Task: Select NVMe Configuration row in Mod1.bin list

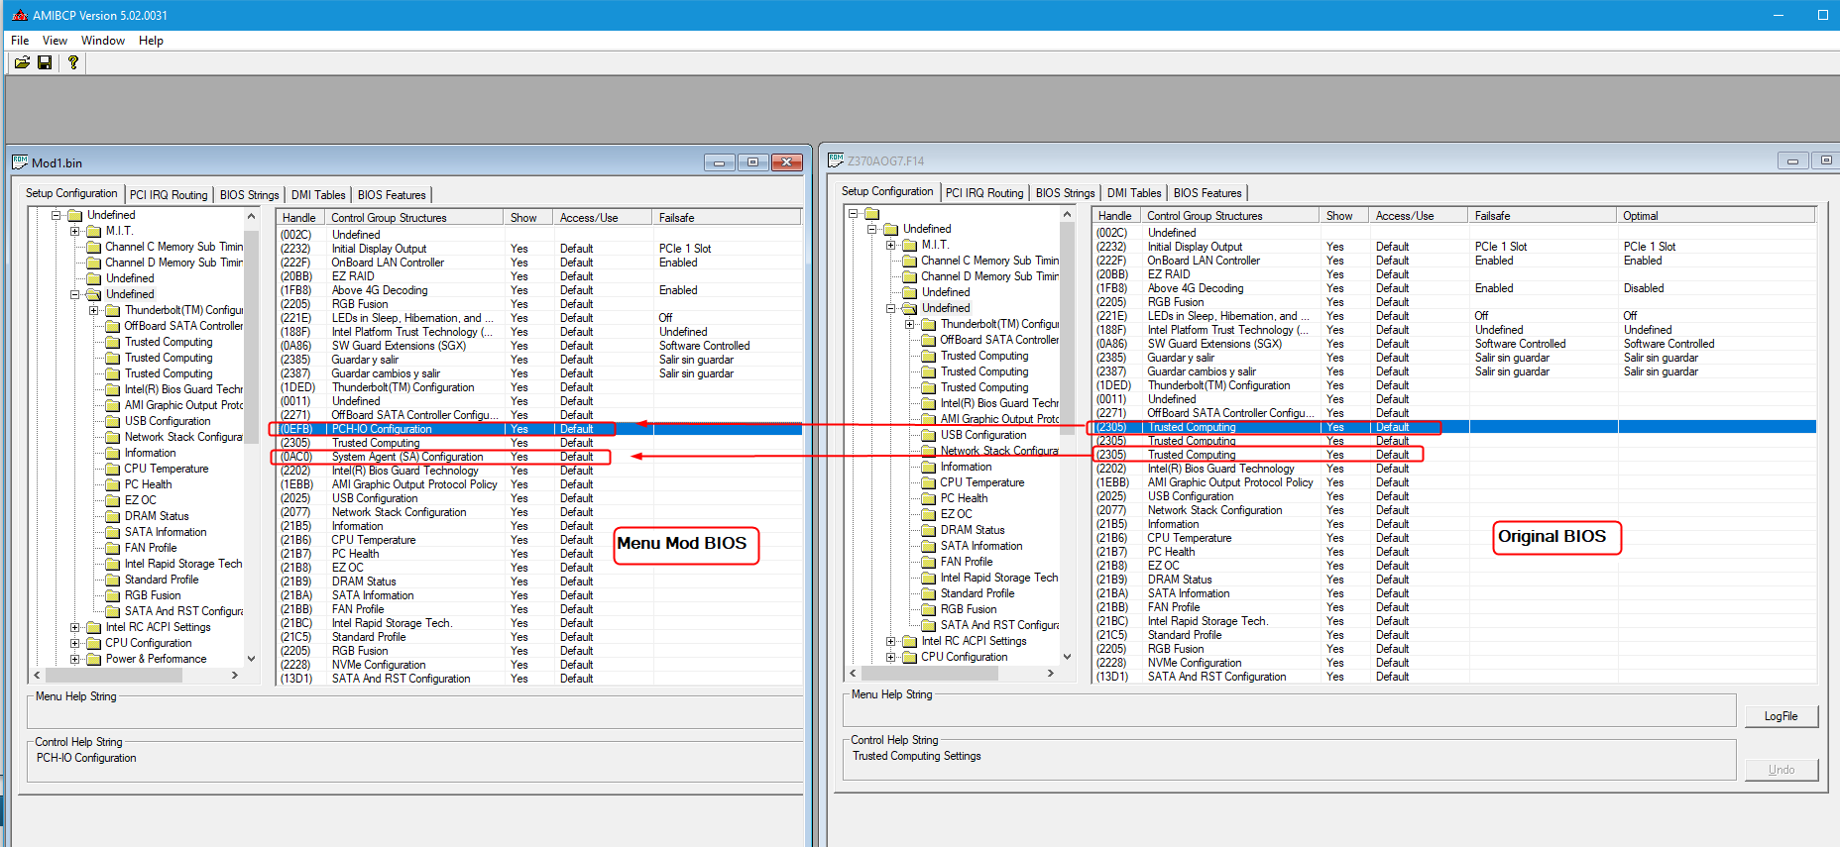Action: click(x=539, y=665)
